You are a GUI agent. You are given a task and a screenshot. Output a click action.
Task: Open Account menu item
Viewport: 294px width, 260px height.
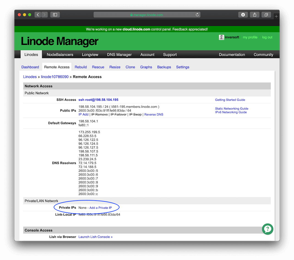pos(147,54)
